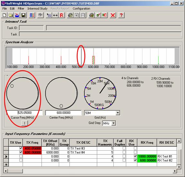Screen dimensions: 185x177
Task: Click the Task description input field
Action: click(x=100, y=34)
